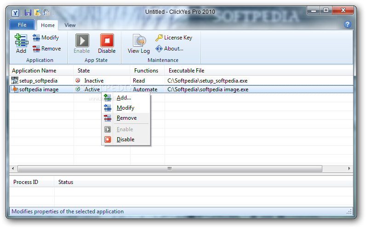The height and width of the screenshot is (228, 366).
Task: Open the File tab
Action: (22, 25)
